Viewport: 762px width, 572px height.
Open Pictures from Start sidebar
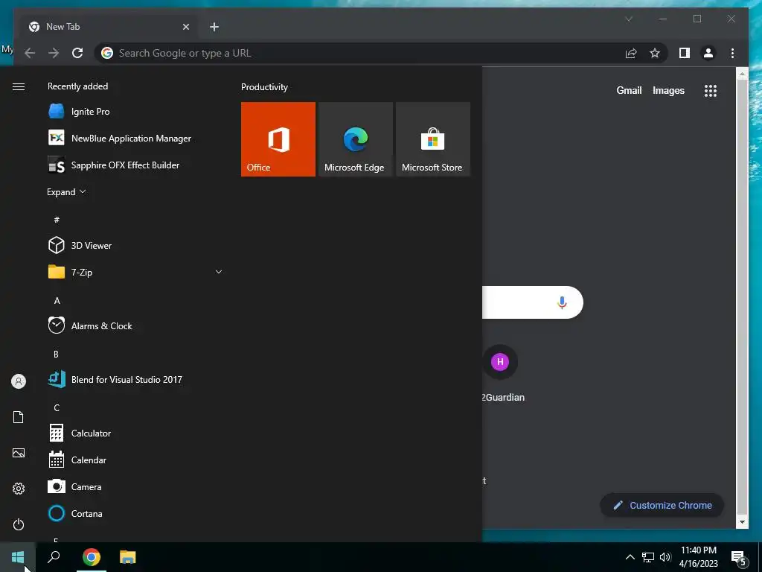19,453
